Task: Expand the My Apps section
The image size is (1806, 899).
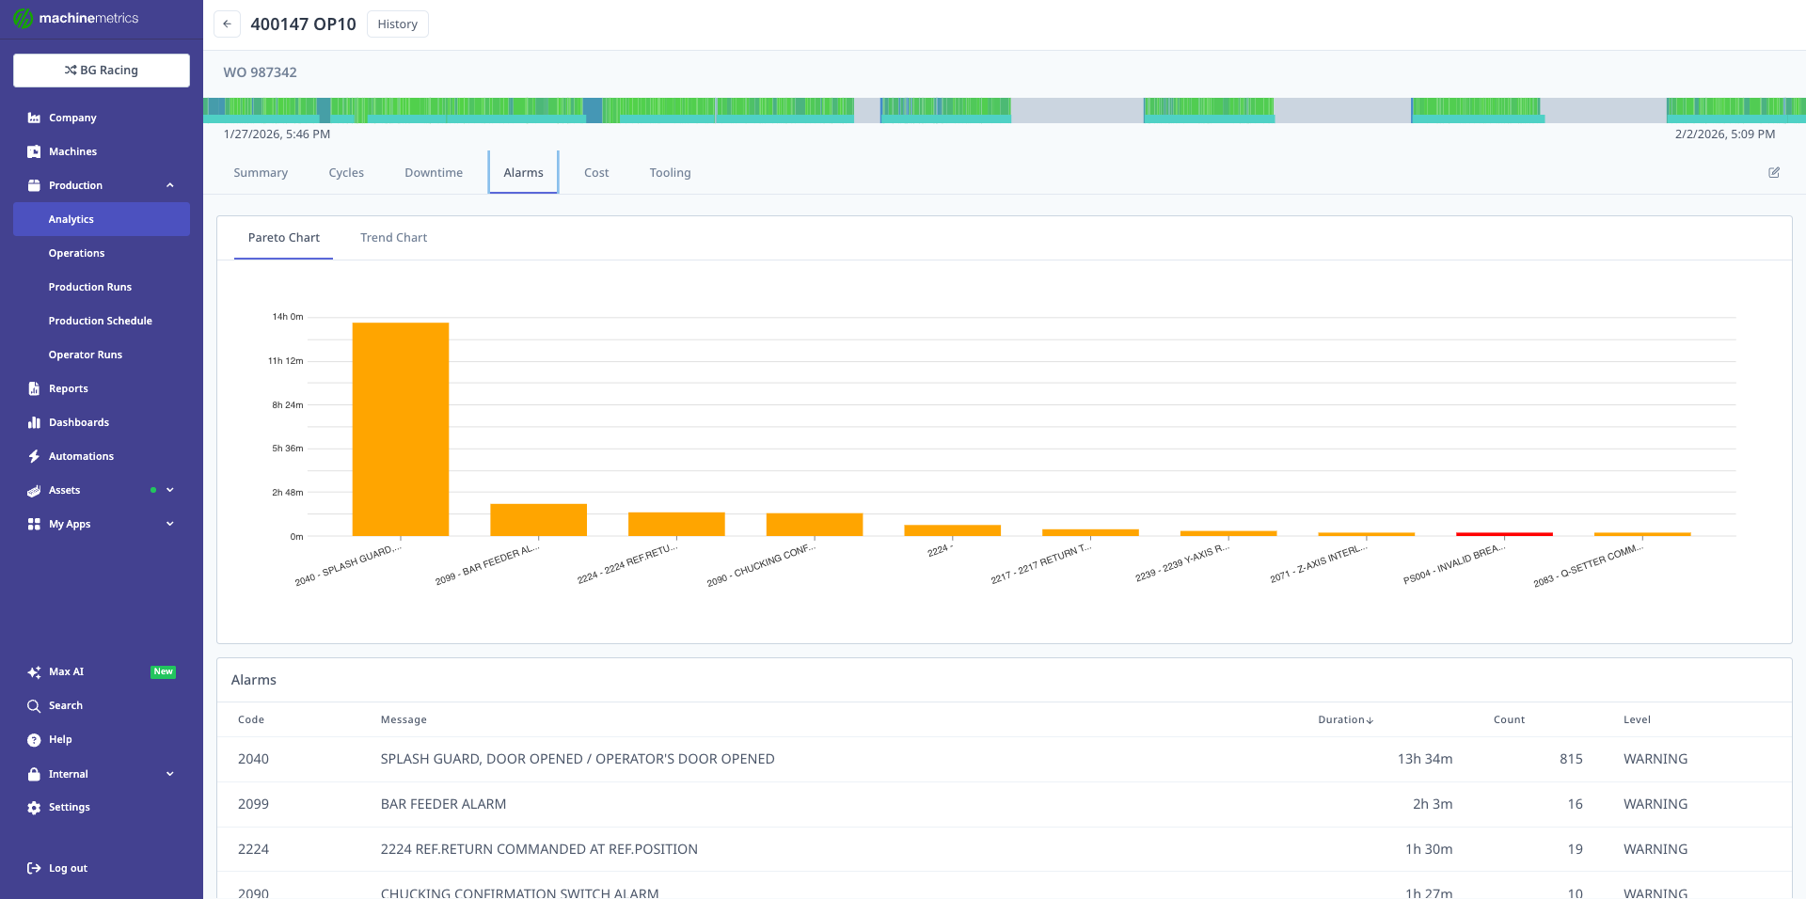Action: 169,523
